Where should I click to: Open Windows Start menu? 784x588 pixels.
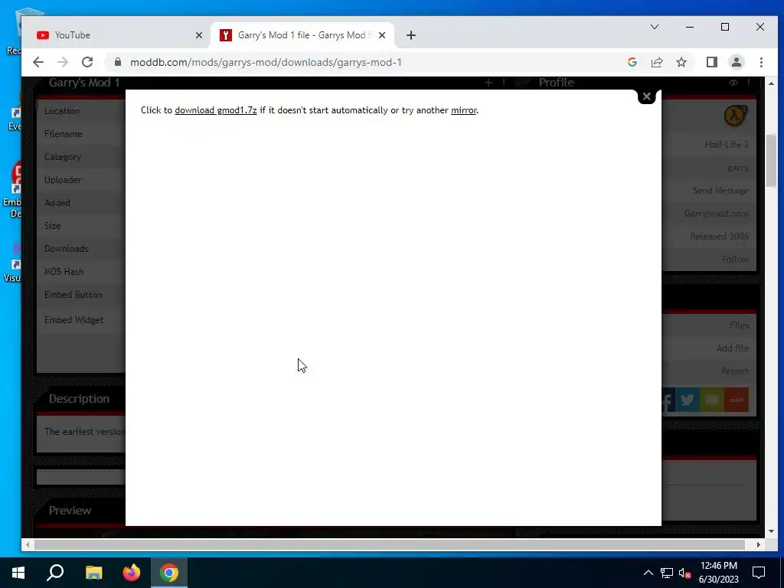pos(18,573)
